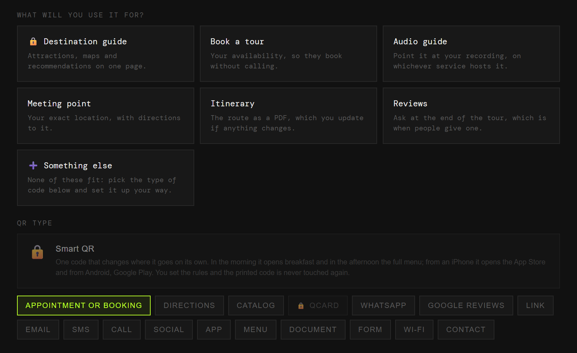Pick the Reviews use case card

point(471,116)
